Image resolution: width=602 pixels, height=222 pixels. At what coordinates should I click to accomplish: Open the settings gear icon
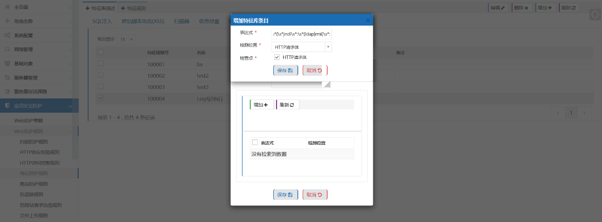(595, 15)
